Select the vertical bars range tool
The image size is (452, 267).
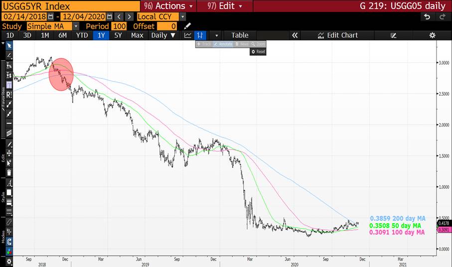pos(9,85)
